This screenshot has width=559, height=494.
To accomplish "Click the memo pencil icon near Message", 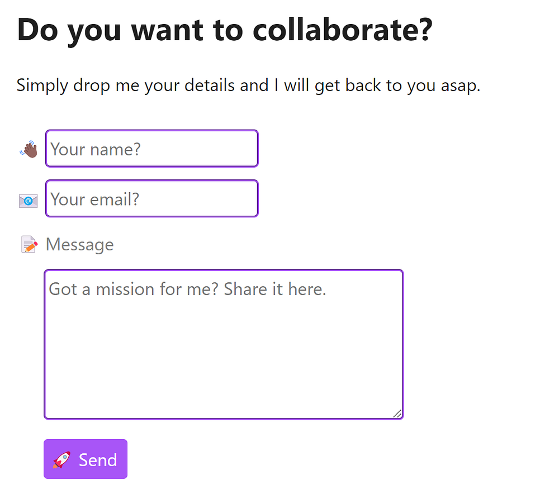I will point(29,245).
